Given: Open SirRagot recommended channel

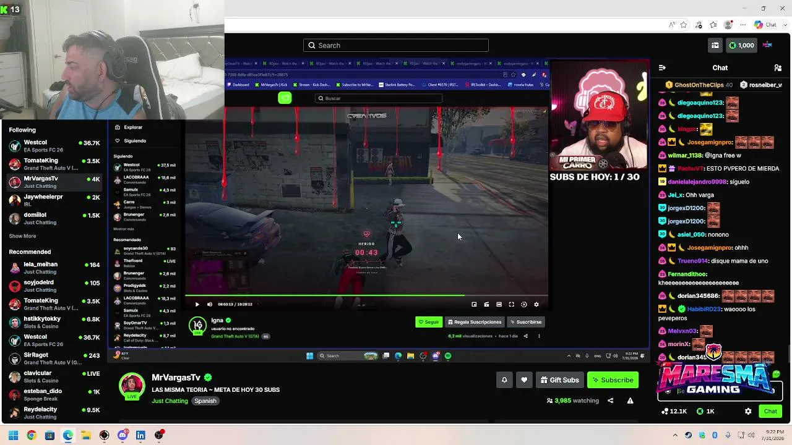Looking at the screenshot, I should click(54, 358).
